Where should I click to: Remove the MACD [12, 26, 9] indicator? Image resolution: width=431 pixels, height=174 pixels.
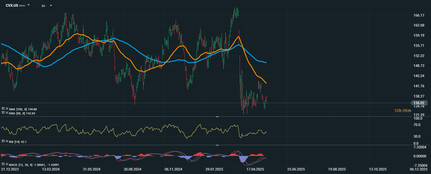coord(7,164)
